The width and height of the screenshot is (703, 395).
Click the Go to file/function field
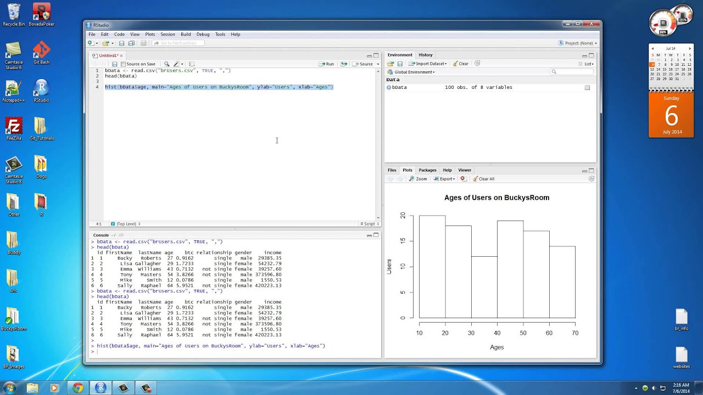[178, 43]
